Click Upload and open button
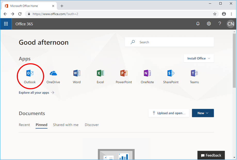Viewport: 237px width, 160px height. [x=169, y=113]
